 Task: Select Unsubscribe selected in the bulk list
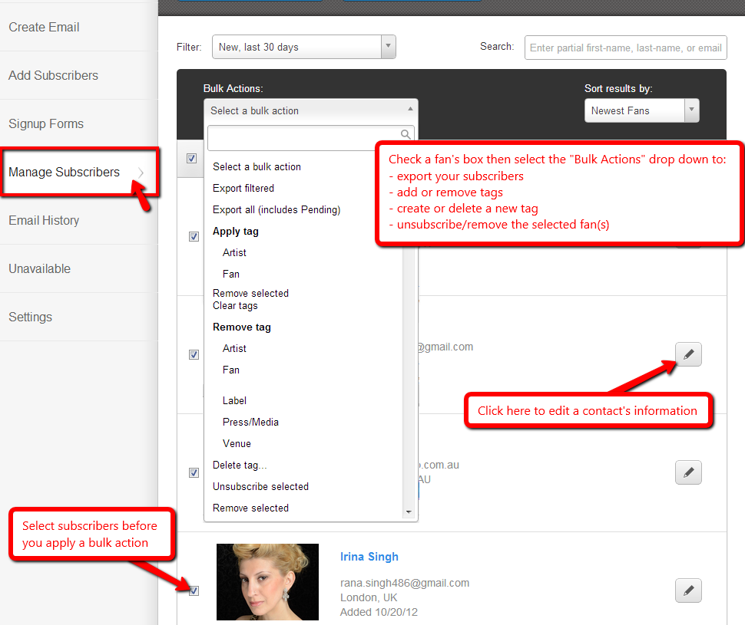tap(260, 486)
